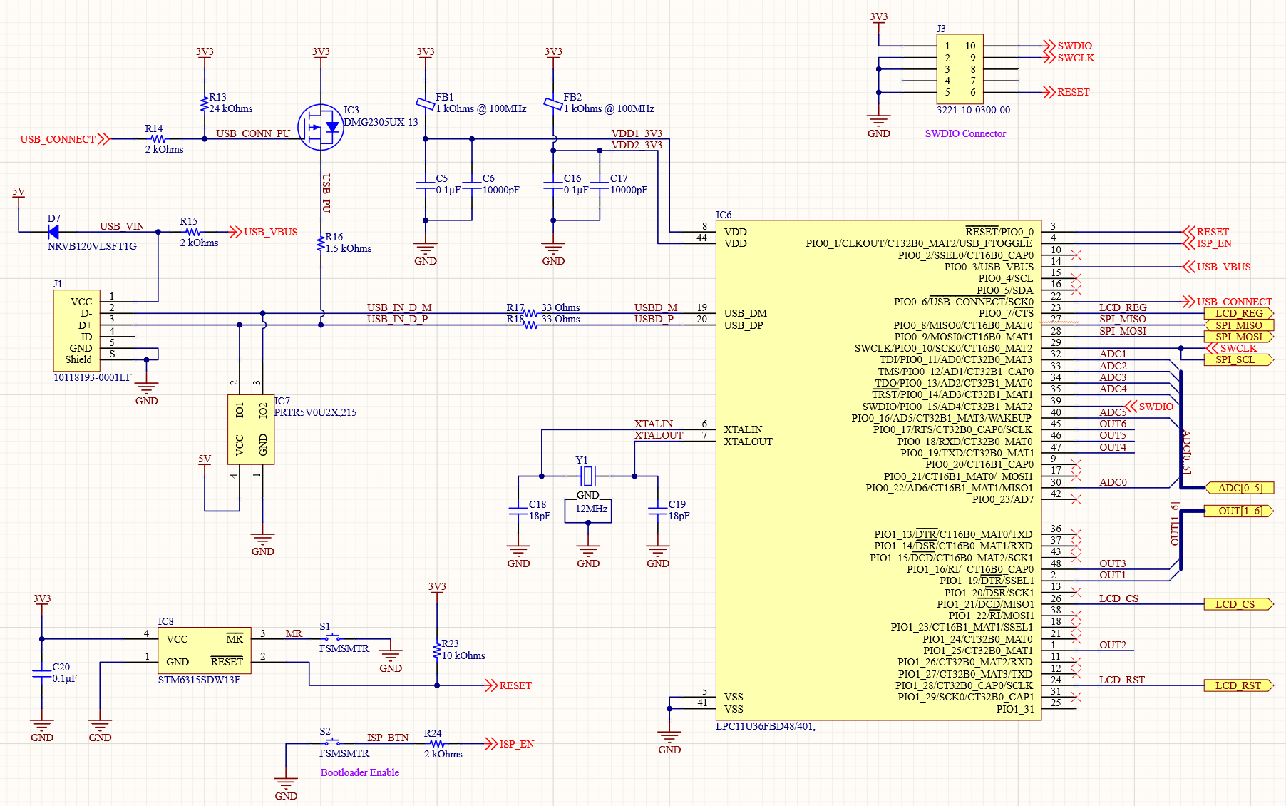
Task: Select the SPI_SCL yellow port
Action: point(1239,359)
